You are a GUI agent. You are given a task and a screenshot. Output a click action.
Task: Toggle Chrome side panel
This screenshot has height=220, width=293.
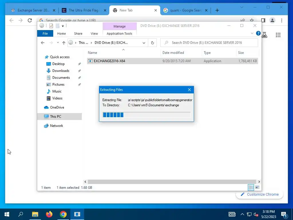coord(263,20)
